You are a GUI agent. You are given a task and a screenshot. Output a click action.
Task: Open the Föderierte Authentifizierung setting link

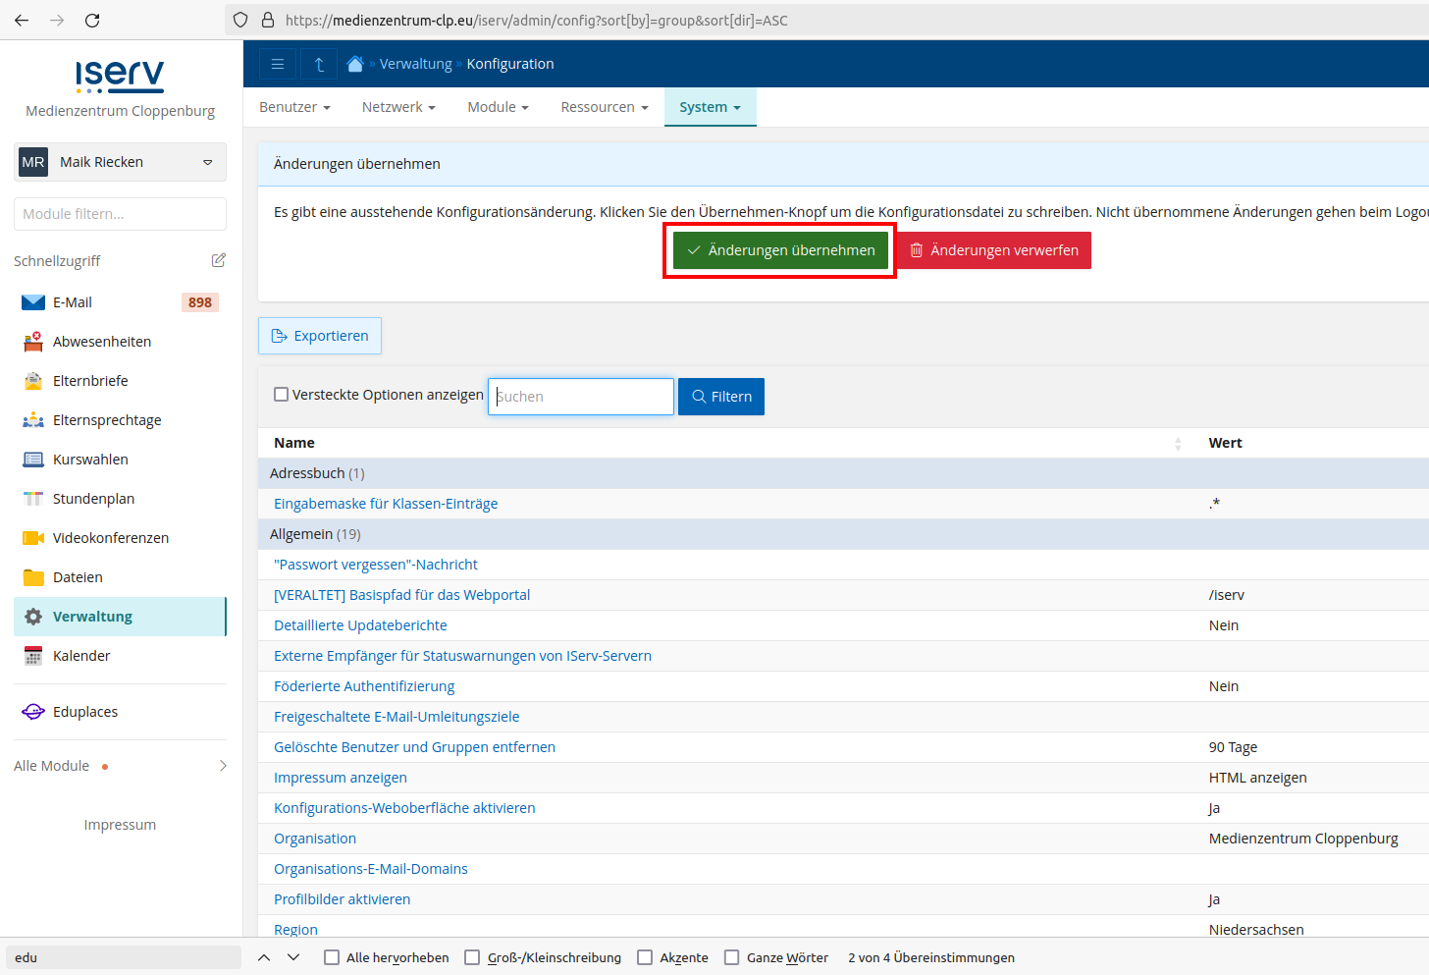[364, 686]
